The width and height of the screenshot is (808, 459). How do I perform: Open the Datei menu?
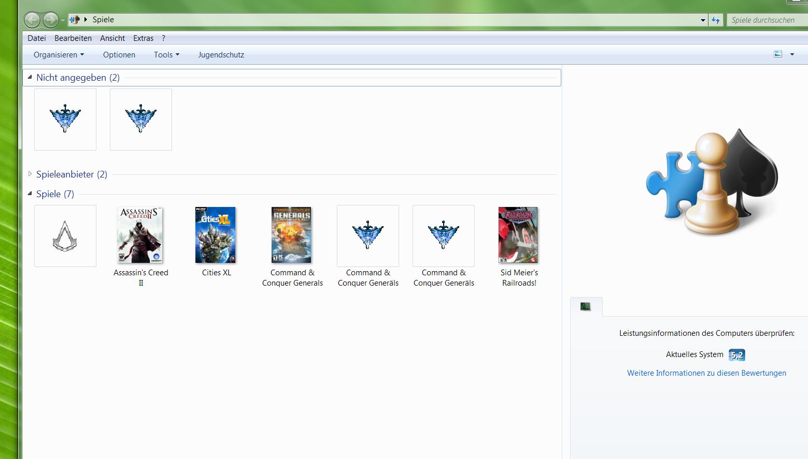(37, 38)
